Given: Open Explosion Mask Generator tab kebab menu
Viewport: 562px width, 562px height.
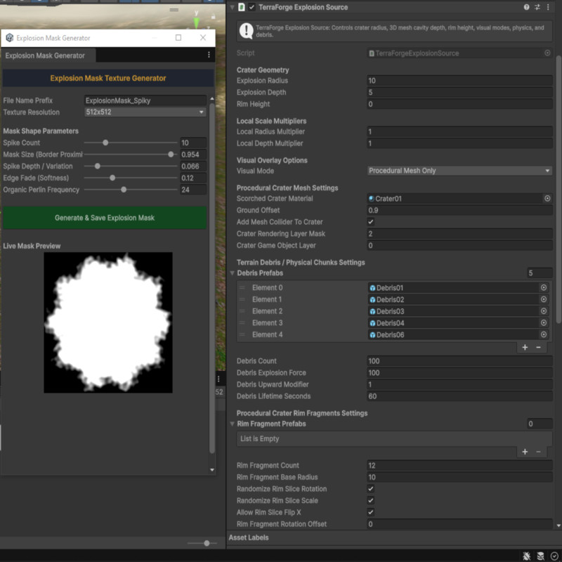Looking at the screenshot, I should click(x=209, y=55).
